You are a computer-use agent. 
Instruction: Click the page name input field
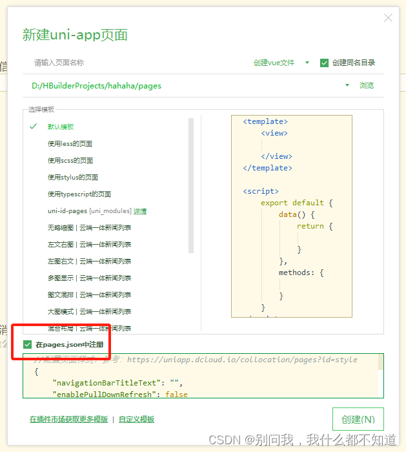129,63
